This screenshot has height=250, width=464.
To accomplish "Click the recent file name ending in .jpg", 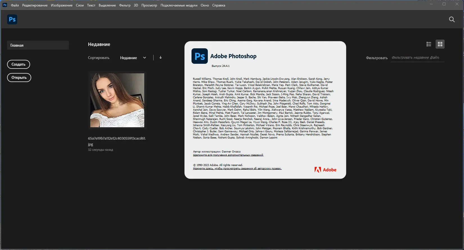I will (x=117, y=141).
